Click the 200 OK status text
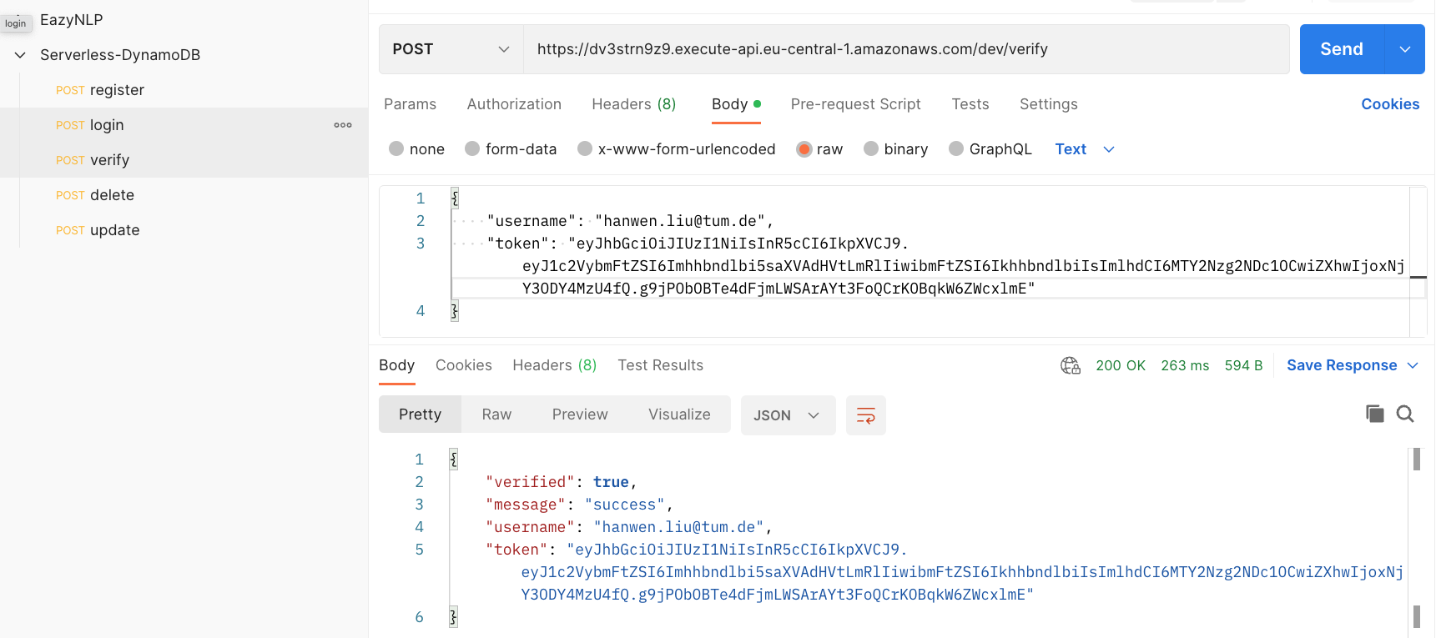The height and width of the screenshot is (638, 1436). coord(1121,365)
